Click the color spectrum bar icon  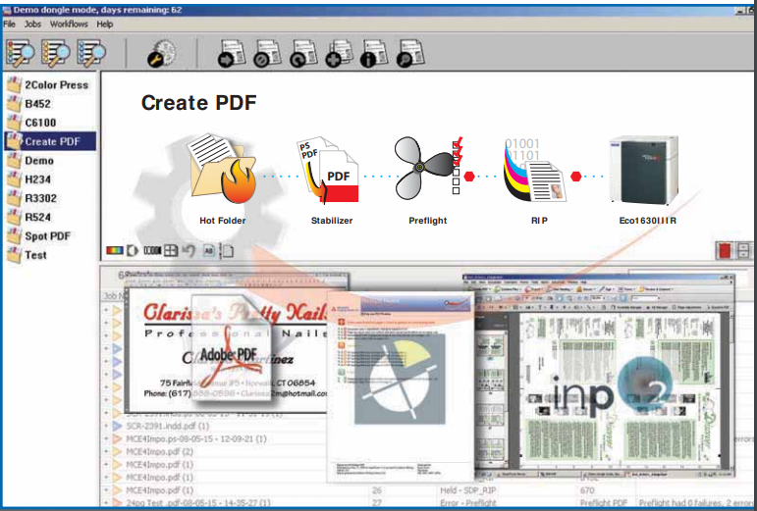(x=115, y=251)
